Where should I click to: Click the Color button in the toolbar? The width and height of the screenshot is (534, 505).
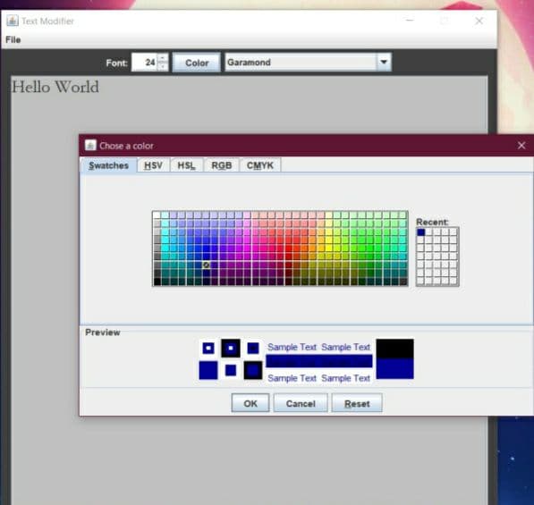click(x=197, y=63)
